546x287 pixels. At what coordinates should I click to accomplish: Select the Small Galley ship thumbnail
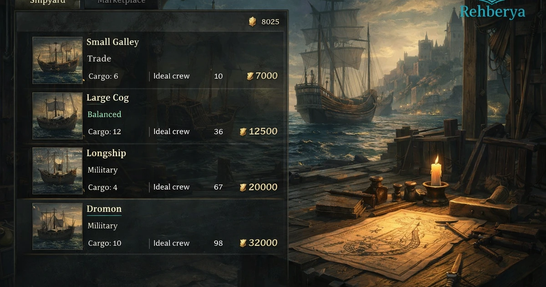click(58, 60)
